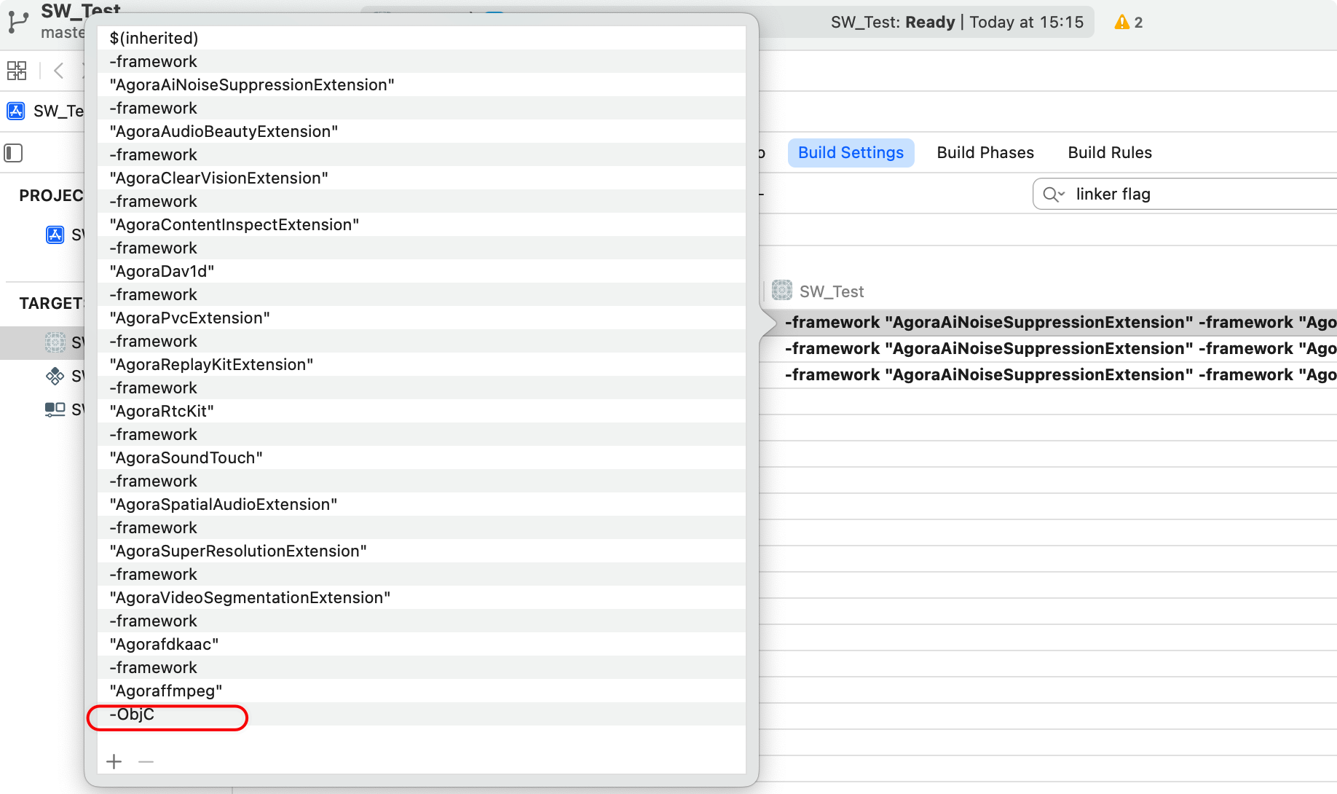Open the related items grid icon
This screenshot has height=794, width=1337.
pyautogui.click(x=17, y=71)
